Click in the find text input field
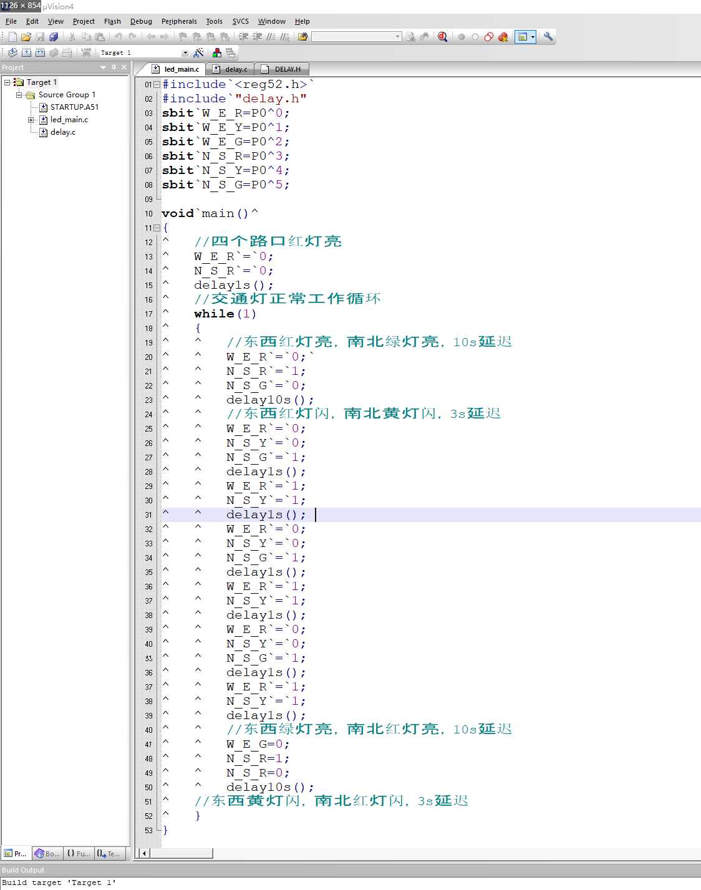701x890 pixels. coord(352,37)
